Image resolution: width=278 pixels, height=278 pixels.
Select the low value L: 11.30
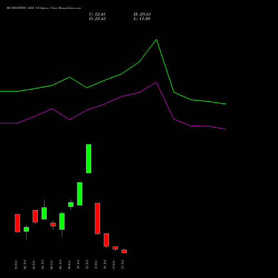[x=142, y=19]
